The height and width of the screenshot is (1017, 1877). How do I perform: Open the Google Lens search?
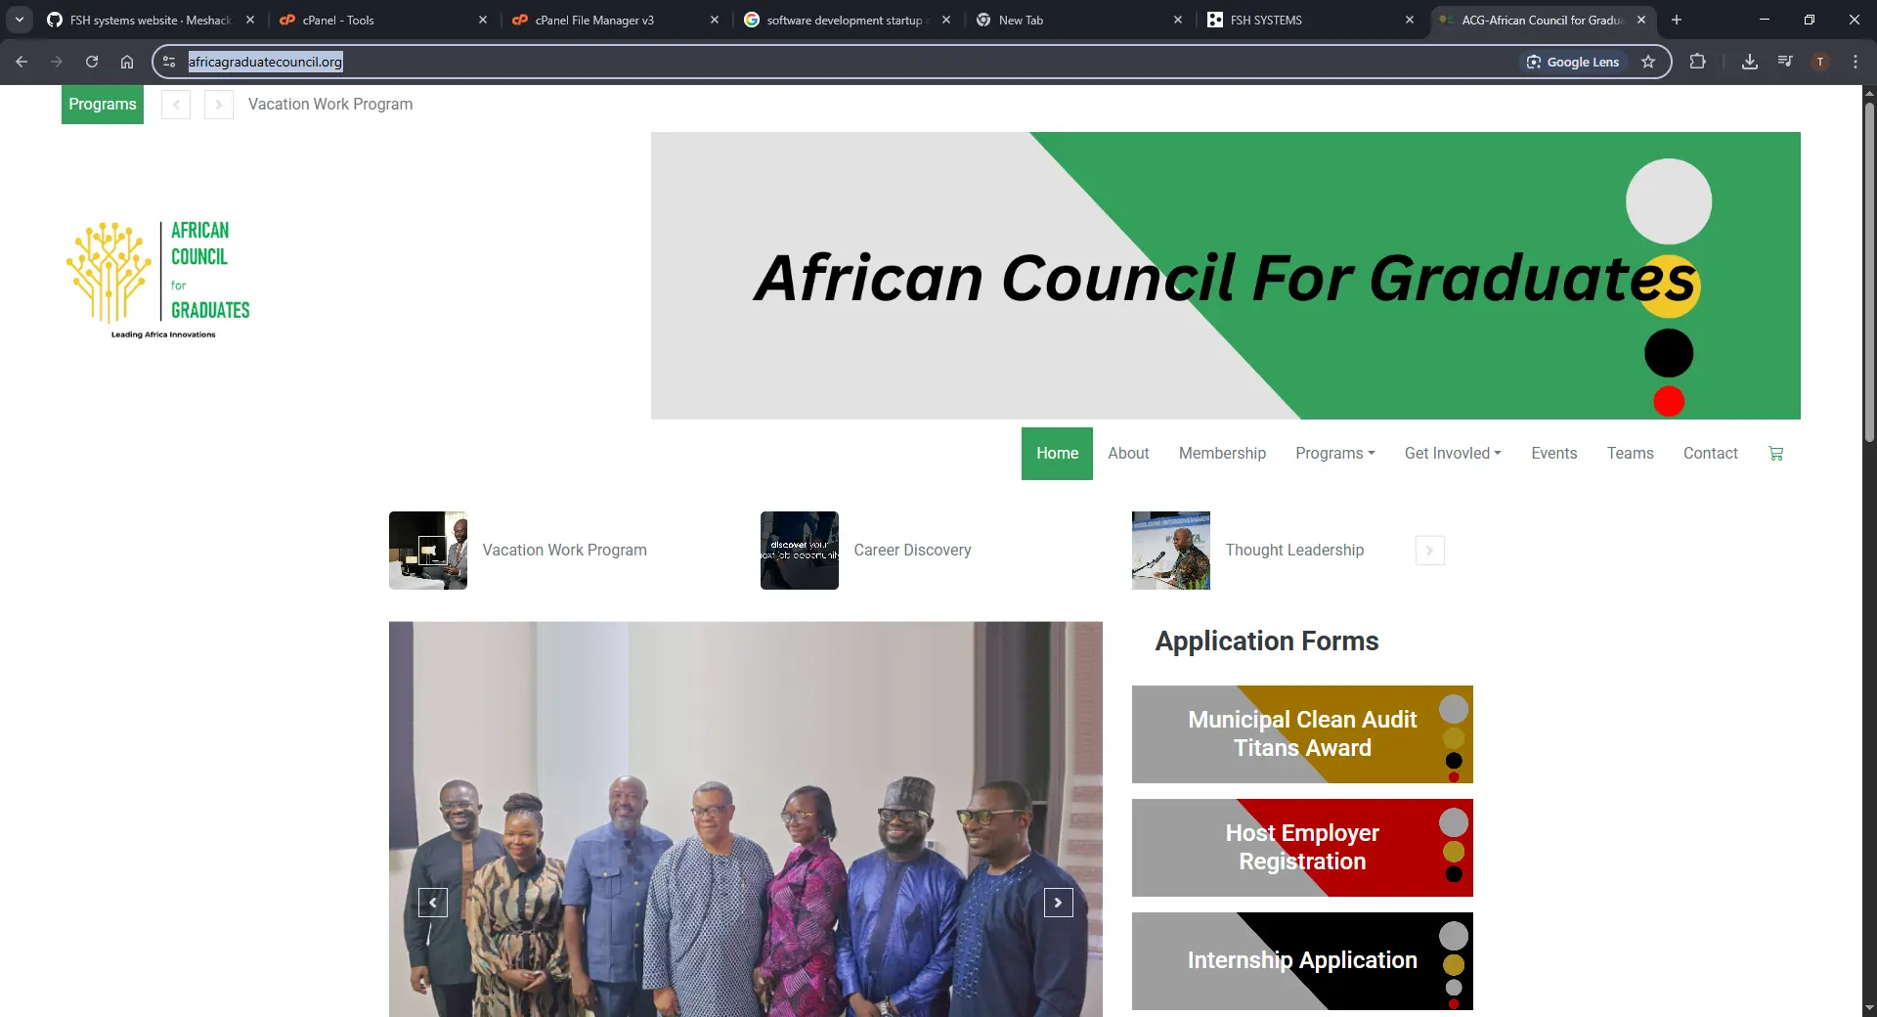(x=1573, y=62)
